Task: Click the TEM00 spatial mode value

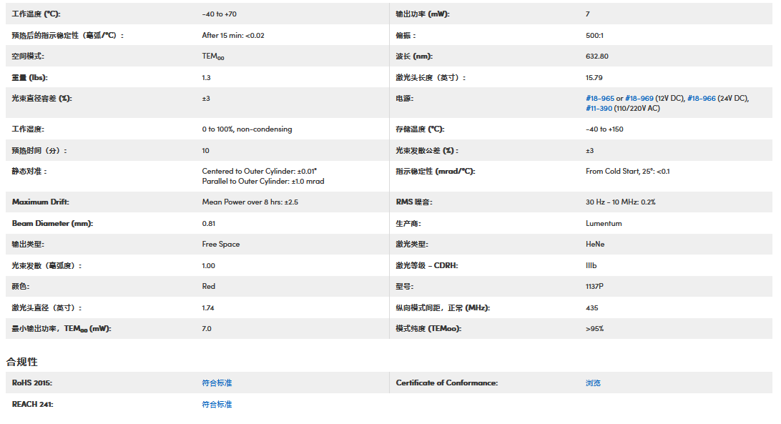Action: click(x=213, y=56)
